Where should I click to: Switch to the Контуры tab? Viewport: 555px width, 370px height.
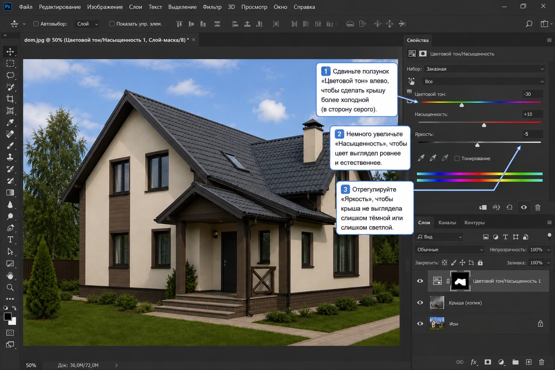click(474, 223)
